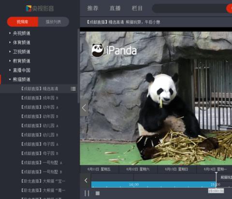This screenshot has height=199, width=232.
Task: Seek to 14:00 on the blue timeline
Action: coord(134,185)
